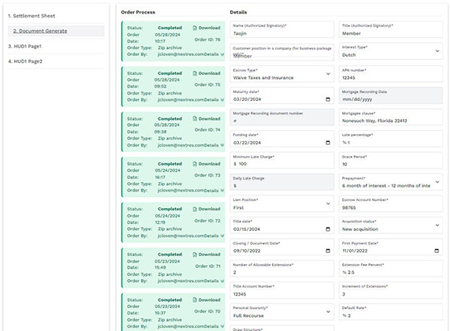This screenshot has height=331, width=451.
Task: Open the Lien Position dropdown
Action: pyautogui.click(x=282, y=204)
